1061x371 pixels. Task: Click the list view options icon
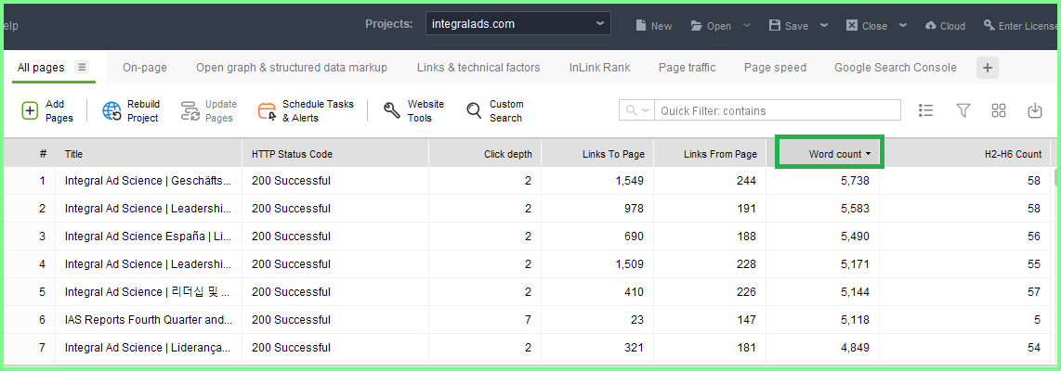click(926, 110)
